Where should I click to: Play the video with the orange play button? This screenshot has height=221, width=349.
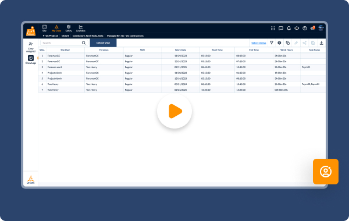click(174, 111)
